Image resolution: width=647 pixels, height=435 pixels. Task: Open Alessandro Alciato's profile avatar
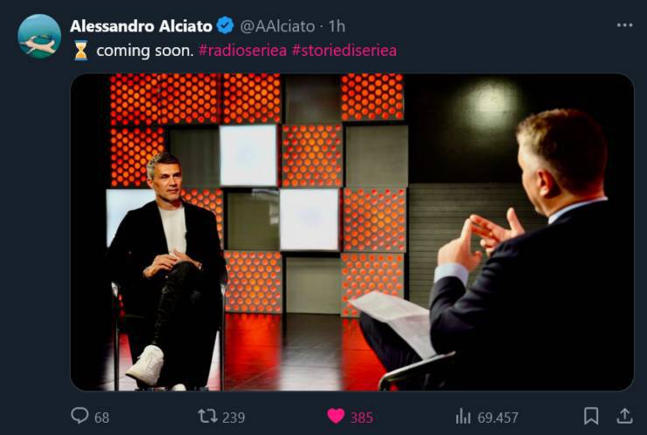coord(39,36)
